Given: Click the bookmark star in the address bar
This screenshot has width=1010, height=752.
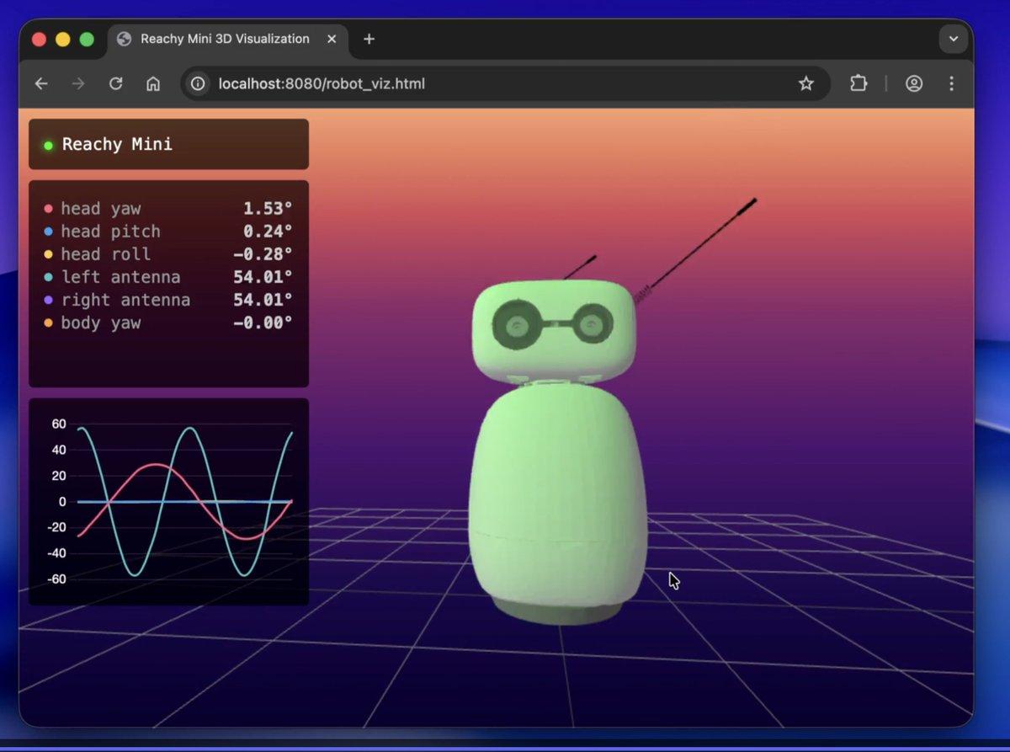Looking at the screenshot, I should pyautogui.click(x=805, y=83).
